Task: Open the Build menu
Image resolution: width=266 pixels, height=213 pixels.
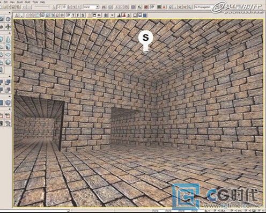Action: [27, 2]
